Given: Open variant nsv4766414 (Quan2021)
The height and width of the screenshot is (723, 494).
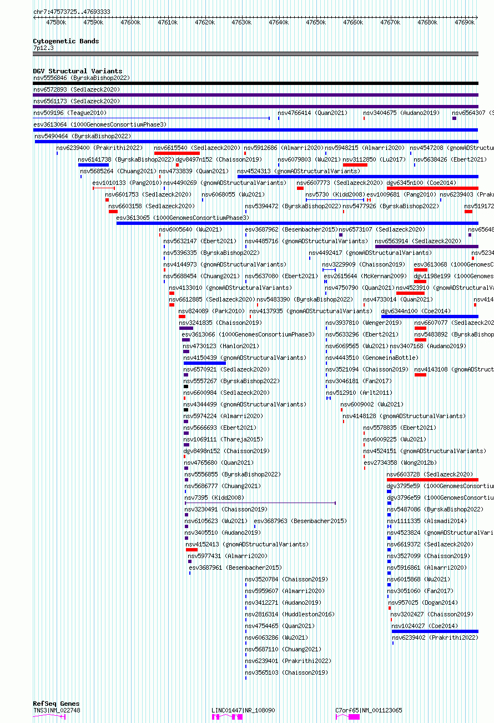Looking at the screenshot, I should click(312, 113).
